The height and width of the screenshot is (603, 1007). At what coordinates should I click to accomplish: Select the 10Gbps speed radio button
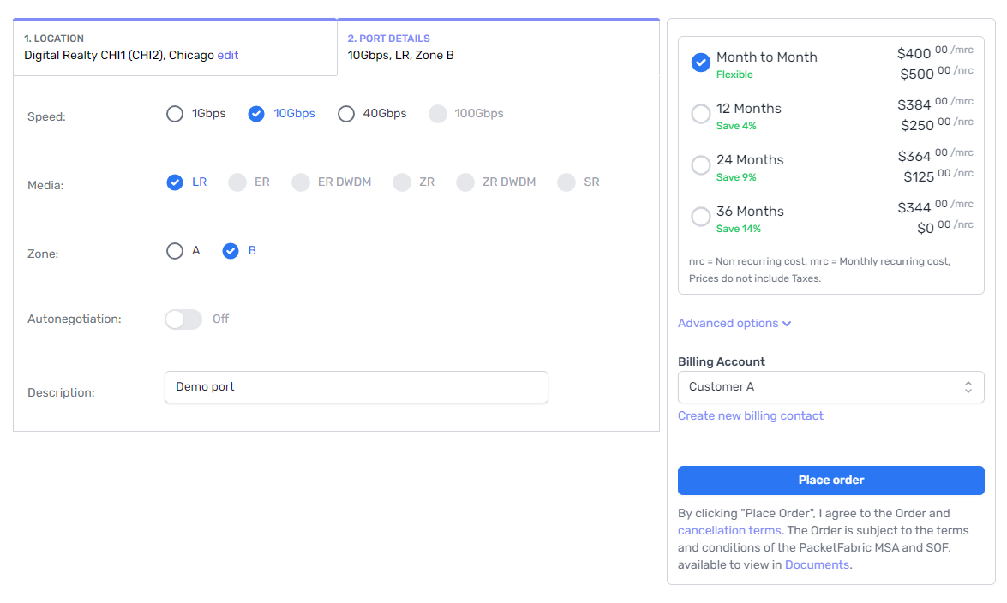tap(256, 114)
